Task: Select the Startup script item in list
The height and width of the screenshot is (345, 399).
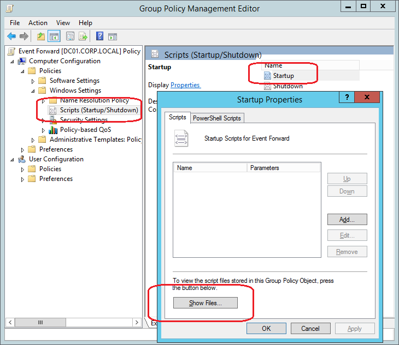Action: coord(283,76)
